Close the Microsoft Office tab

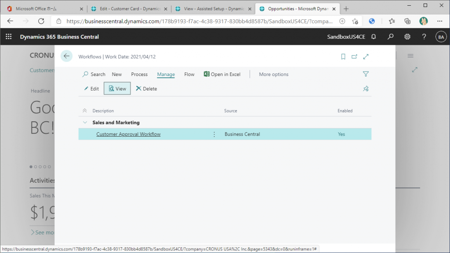click(x=81, y=9)
